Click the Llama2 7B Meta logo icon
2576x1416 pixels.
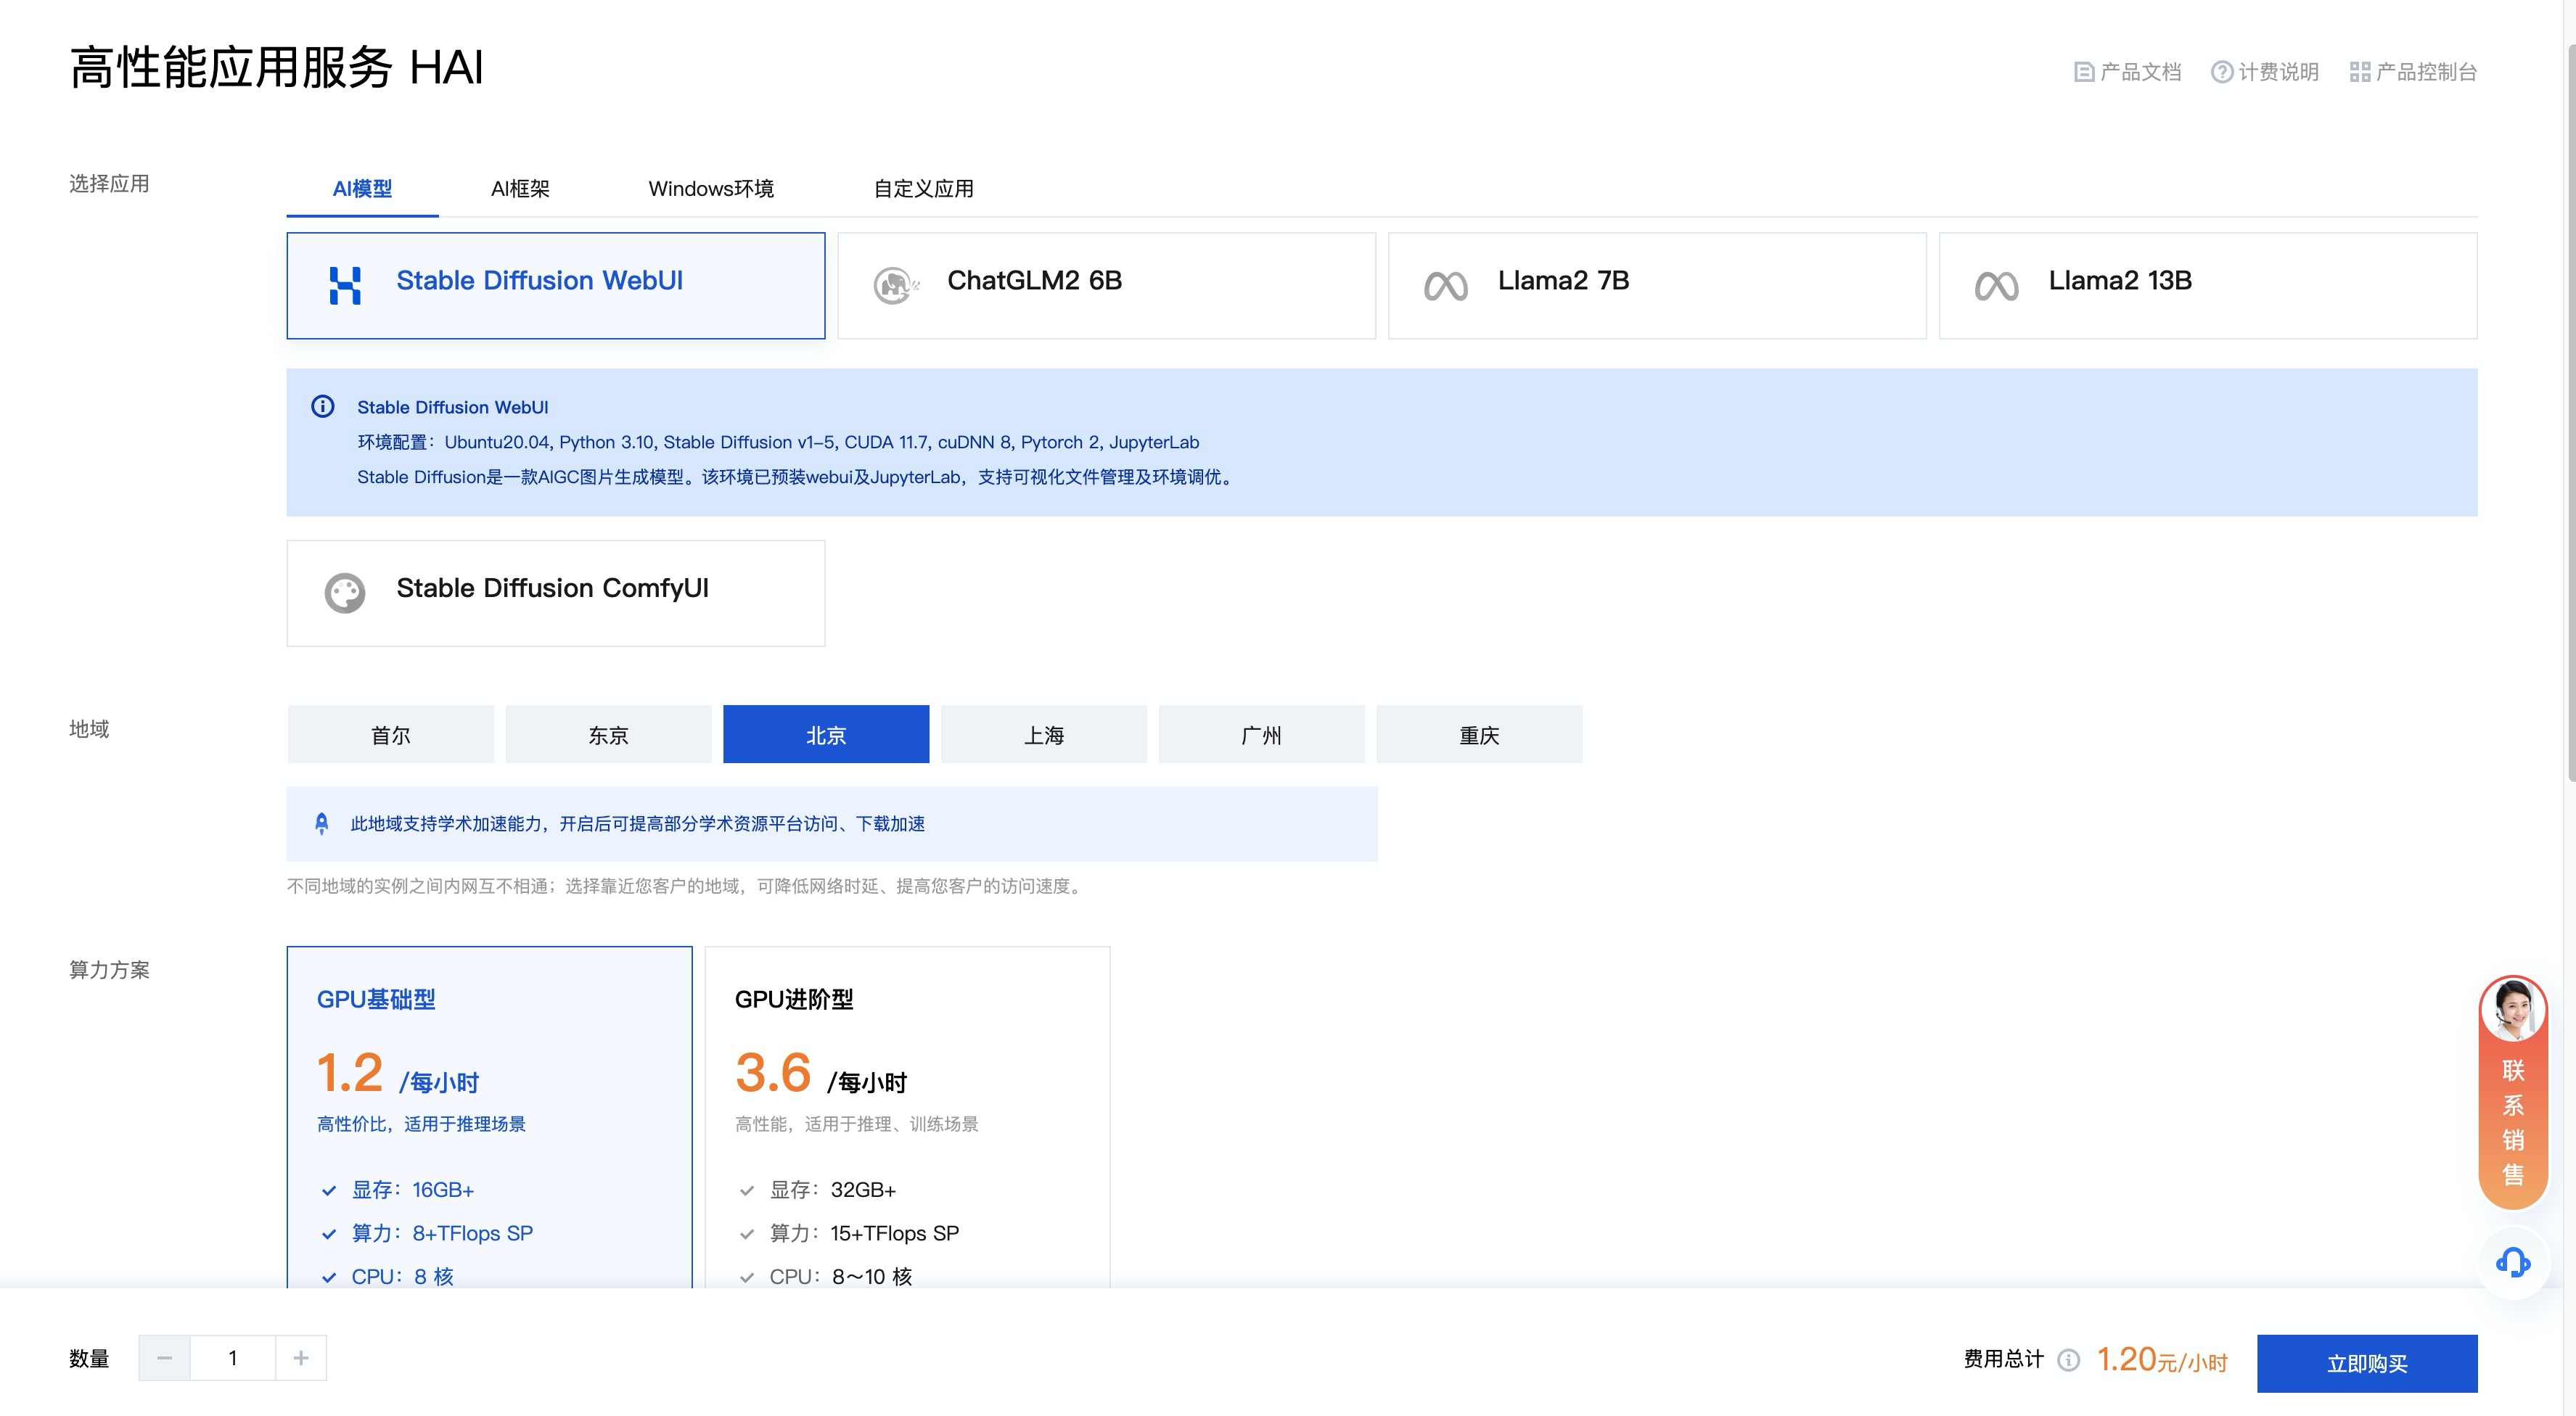click(1446, 287)
